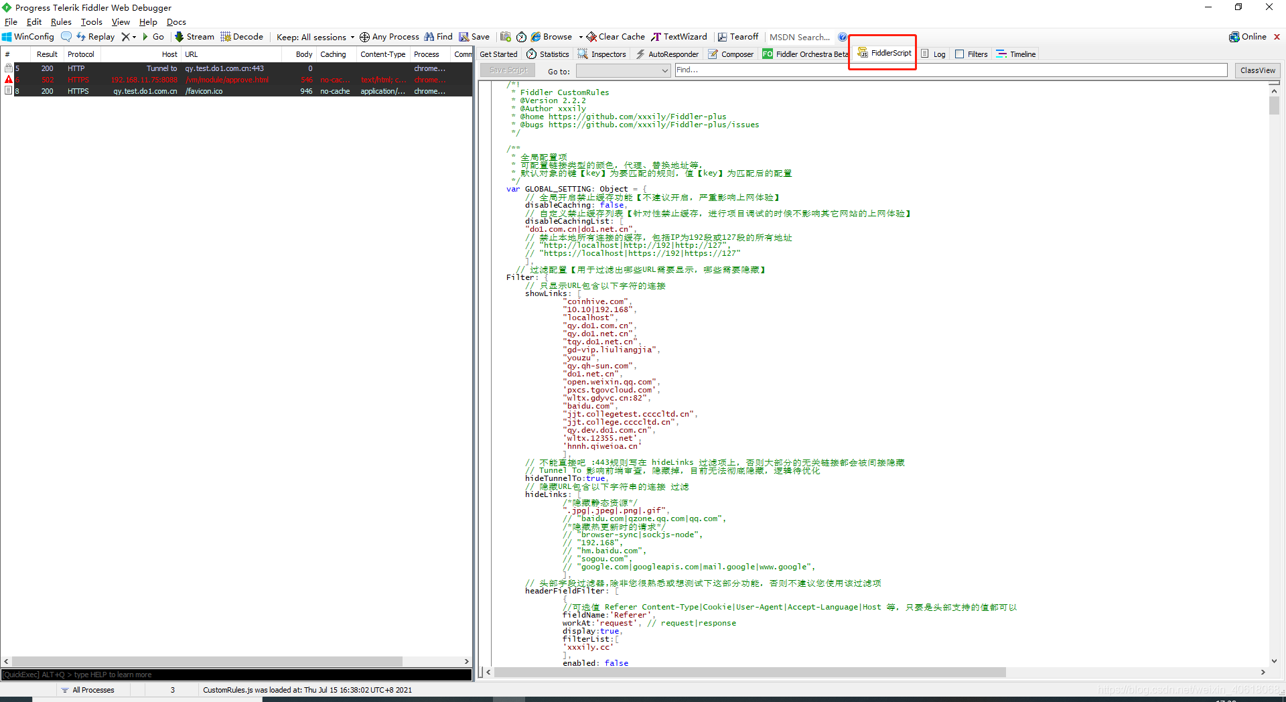Click the Save toolbar button
The height and width of the screenshot is (702, 1286).
[x=474, y=37]
